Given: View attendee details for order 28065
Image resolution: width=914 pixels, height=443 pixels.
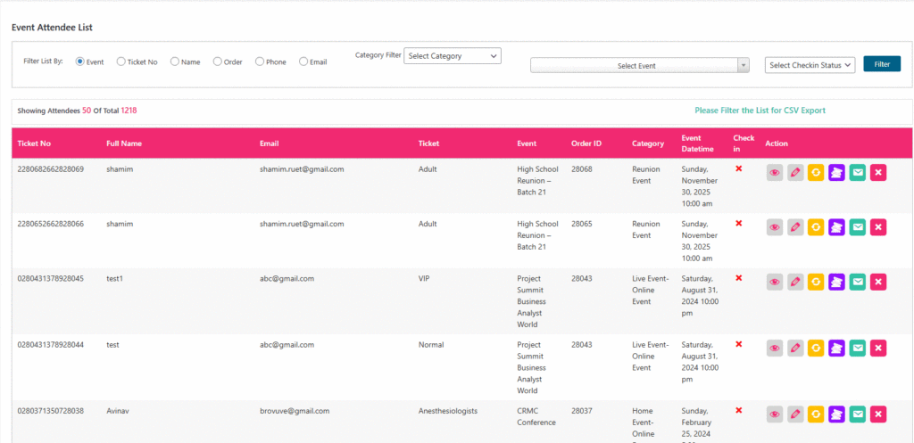Looking at the screenshot, I should [x=775, y=227].
